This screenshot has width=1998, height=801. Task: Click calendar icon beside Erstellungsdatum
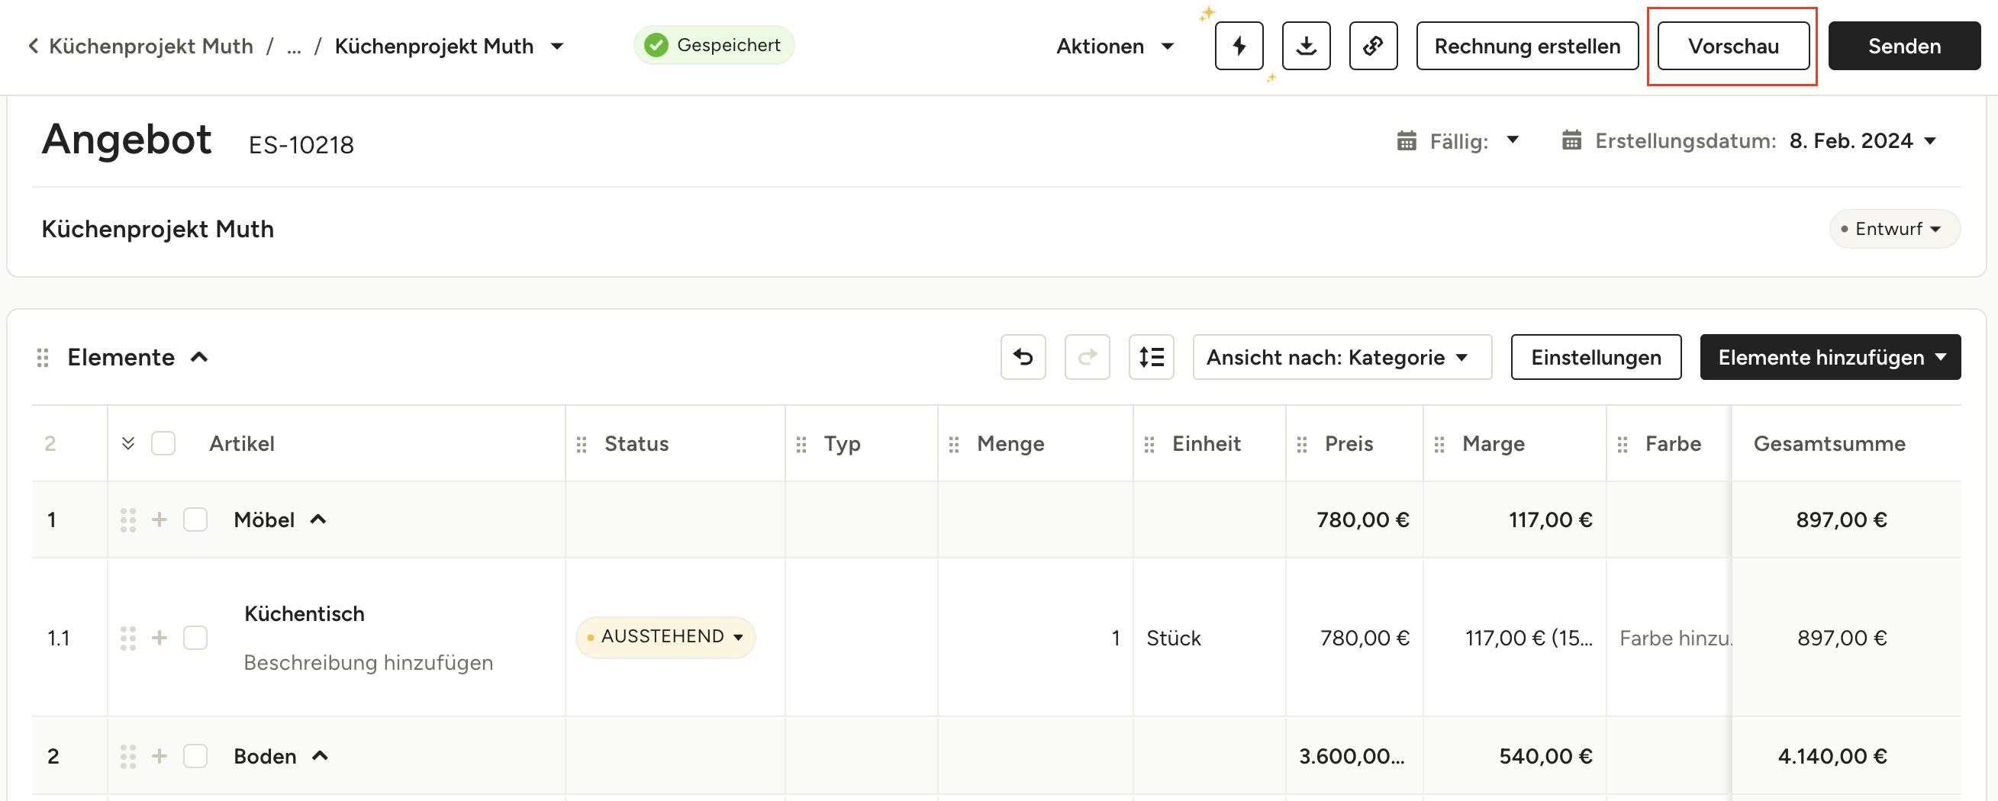[x=1571, y=140]
